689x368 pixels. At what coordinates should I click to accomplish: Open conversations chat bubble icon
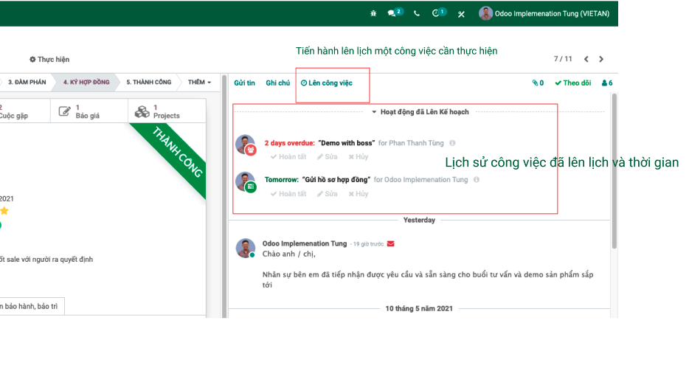(395, 13)
